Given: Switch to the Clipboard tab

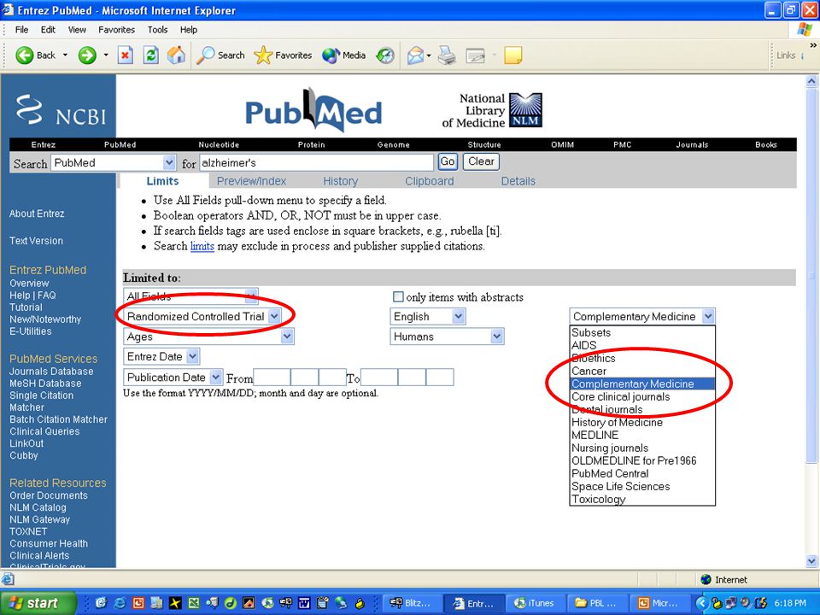Looking at the screenshot, I should [x=430, y=181].
